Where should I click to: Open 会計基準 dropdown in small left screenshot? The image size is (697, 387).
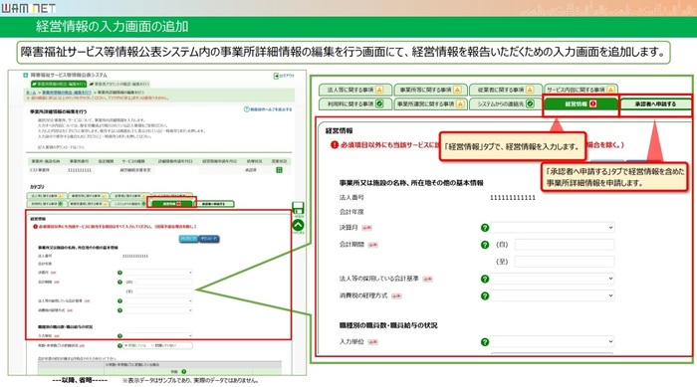point(157,300)
